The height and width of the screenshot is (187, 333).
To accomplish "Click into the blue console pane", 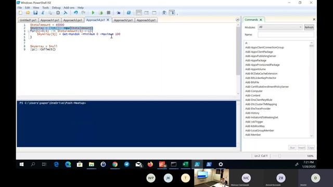I will [x=126, y=124].
